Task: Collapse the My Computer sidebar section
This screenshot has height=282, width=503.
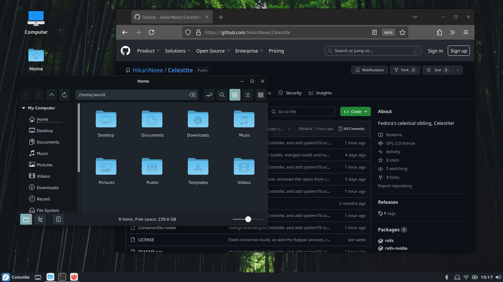Action: (x=24, y=108)
